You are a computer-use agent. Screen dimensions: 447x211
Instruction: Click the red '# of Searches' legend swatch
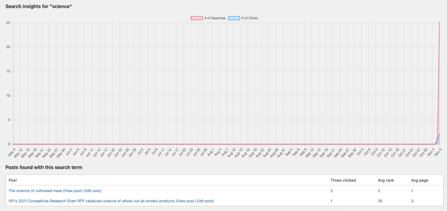196,18
